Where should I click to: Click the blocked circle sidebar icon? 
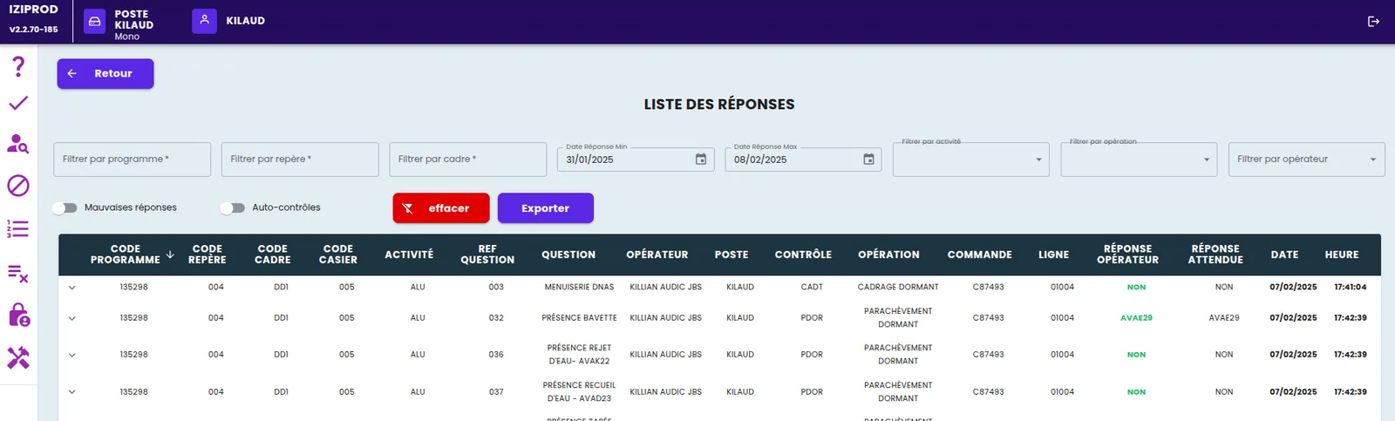click(x=18, y=186)
